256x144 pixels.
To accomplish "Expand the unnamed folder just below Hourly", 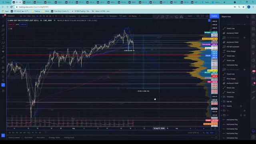I will pos(222,111).
